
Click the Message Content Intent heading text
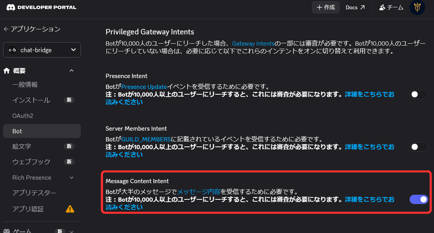pos(137,181)
